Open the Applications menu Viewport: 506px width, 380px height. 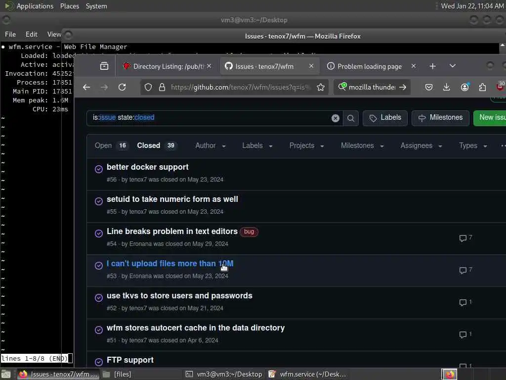pos(35,6)
